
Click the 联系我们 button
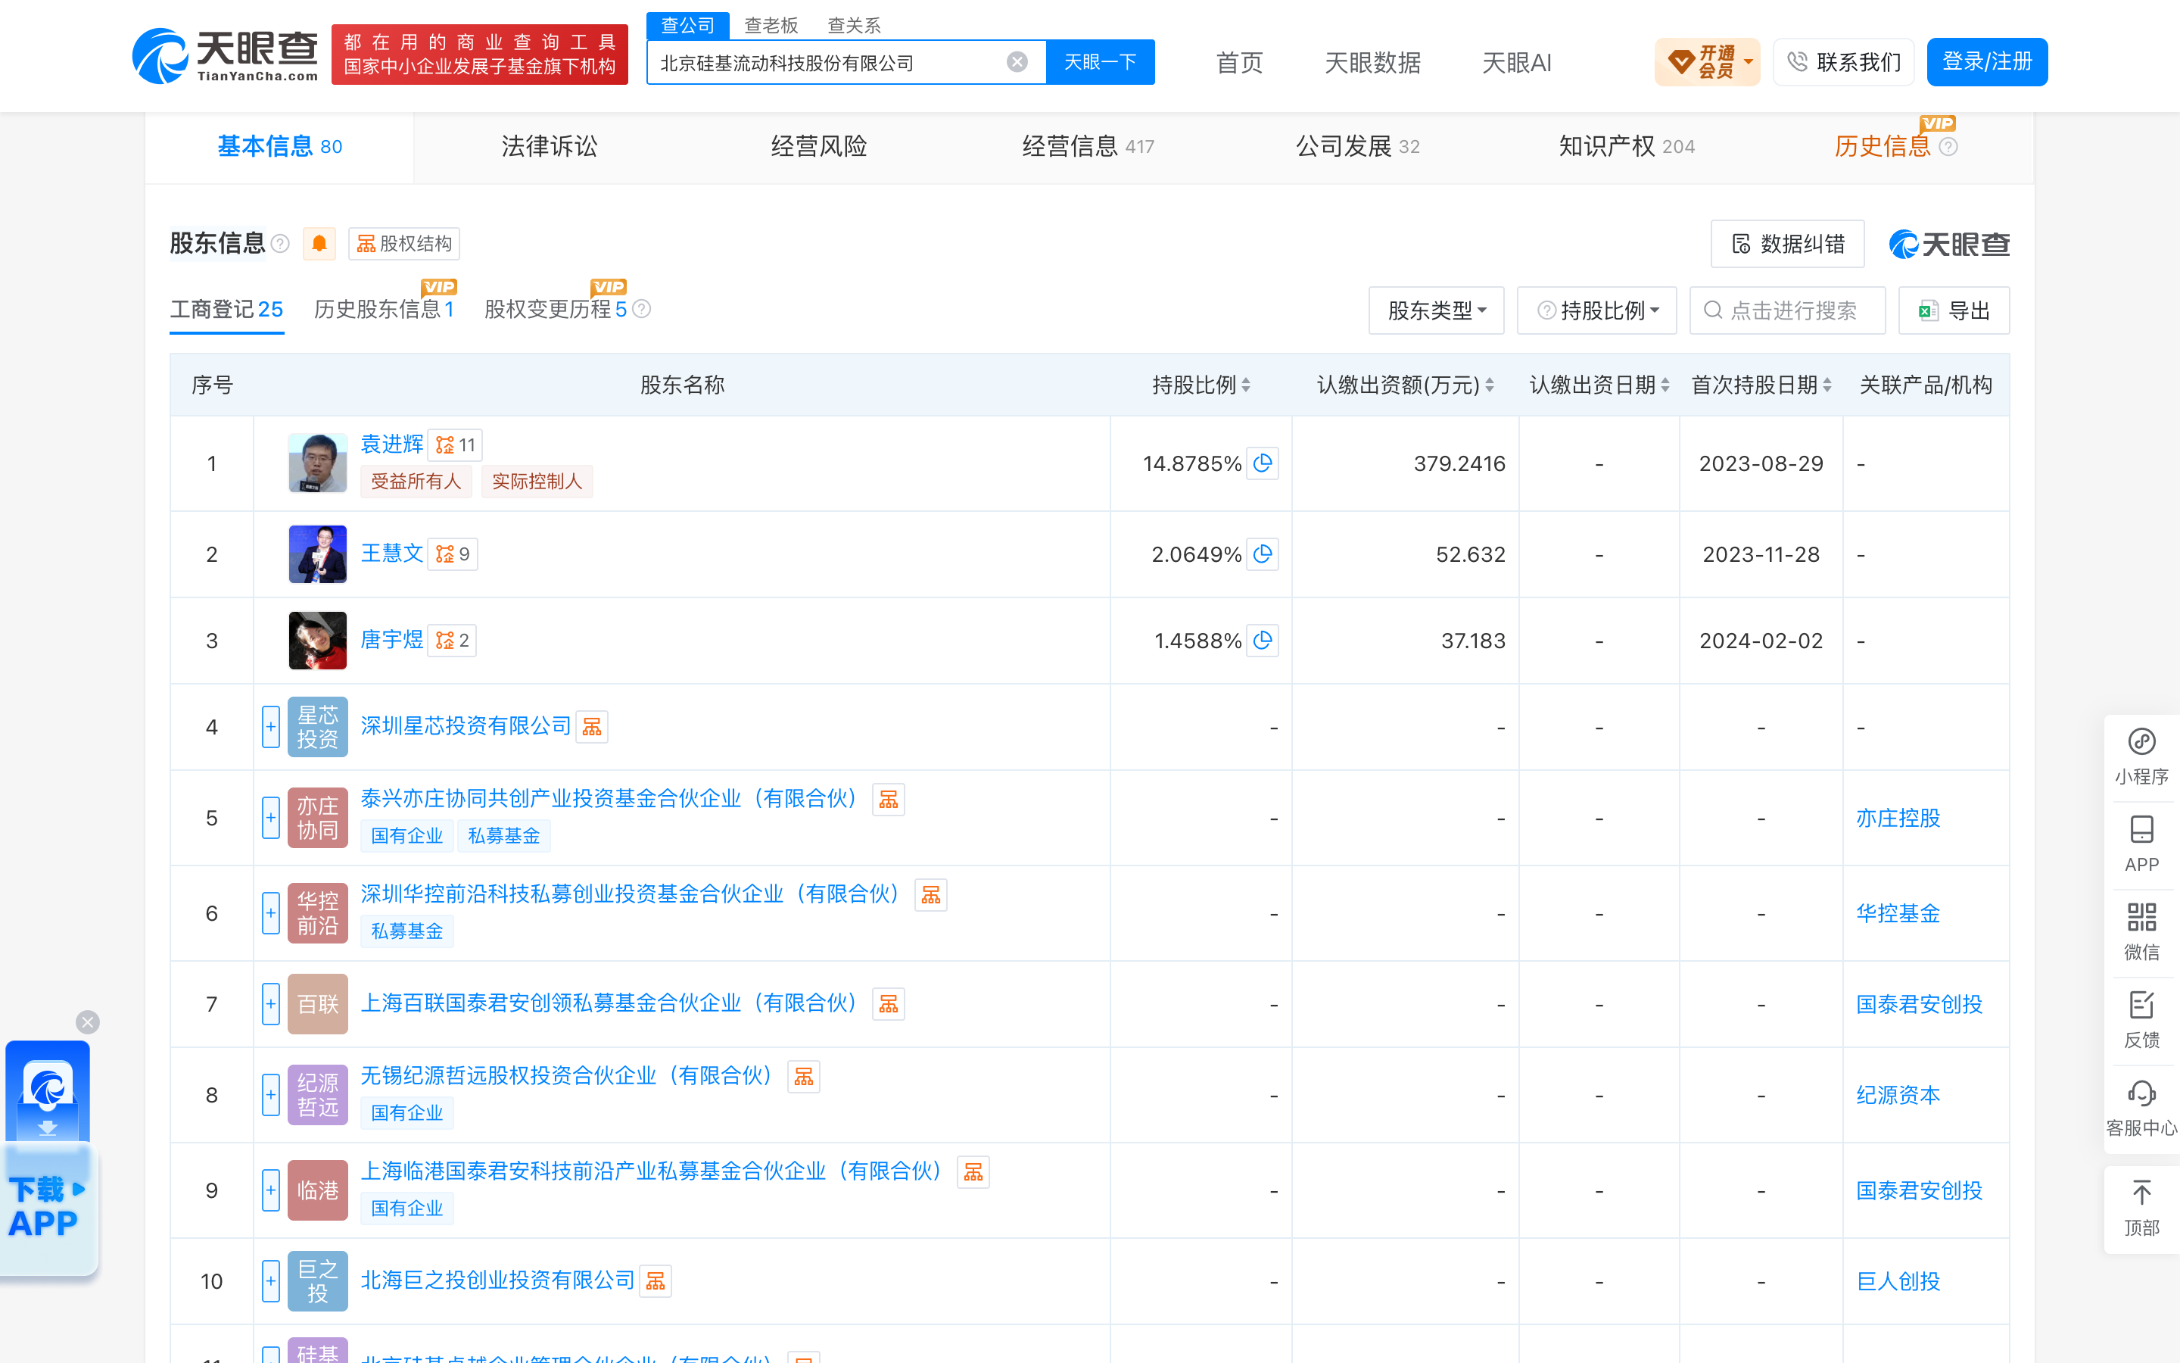(1843, 61)
